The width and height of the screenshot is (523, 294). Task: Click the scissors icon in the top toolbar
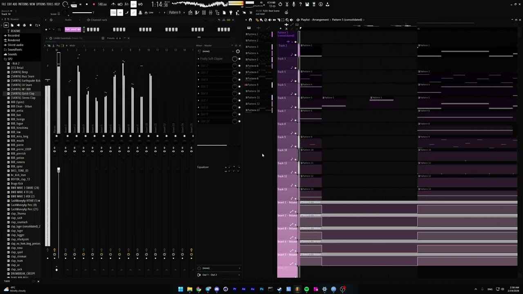coord(287,4)
